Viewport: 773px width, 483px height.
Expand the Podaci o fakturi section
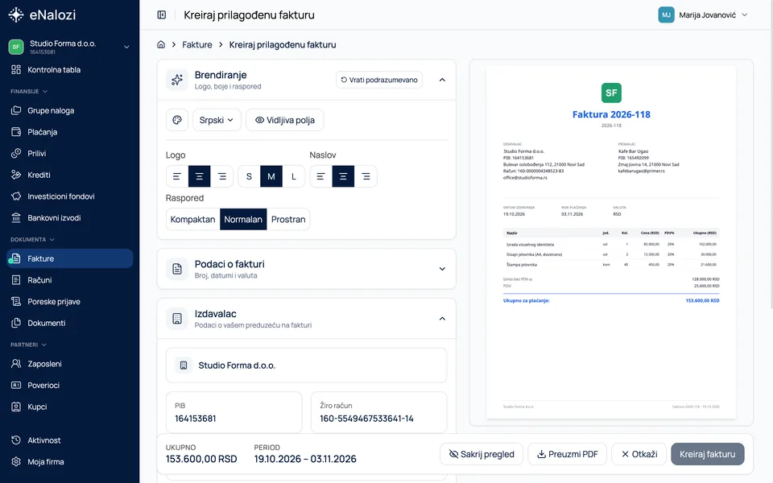[x=442, y=269]
